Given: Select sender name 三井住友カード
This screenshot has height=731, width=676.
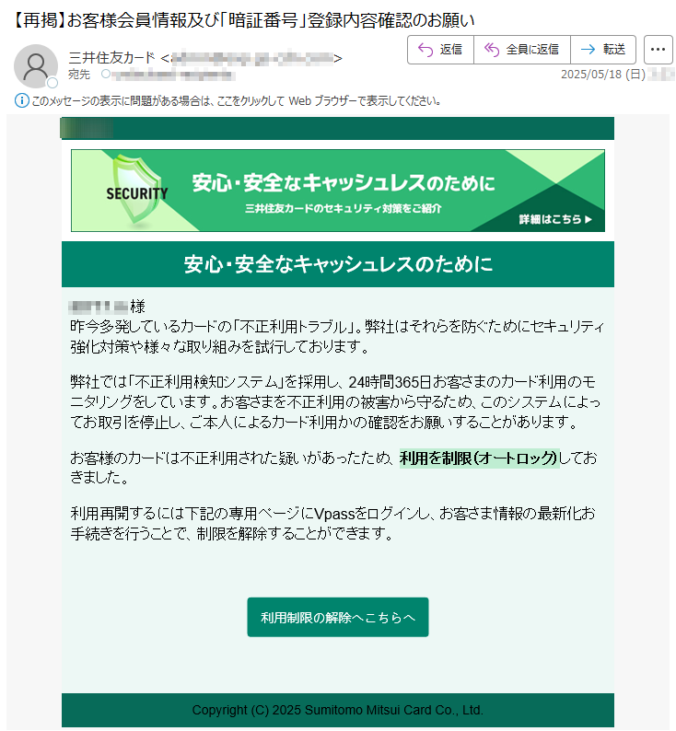Looking at the screenshot, I should point(111,58).
